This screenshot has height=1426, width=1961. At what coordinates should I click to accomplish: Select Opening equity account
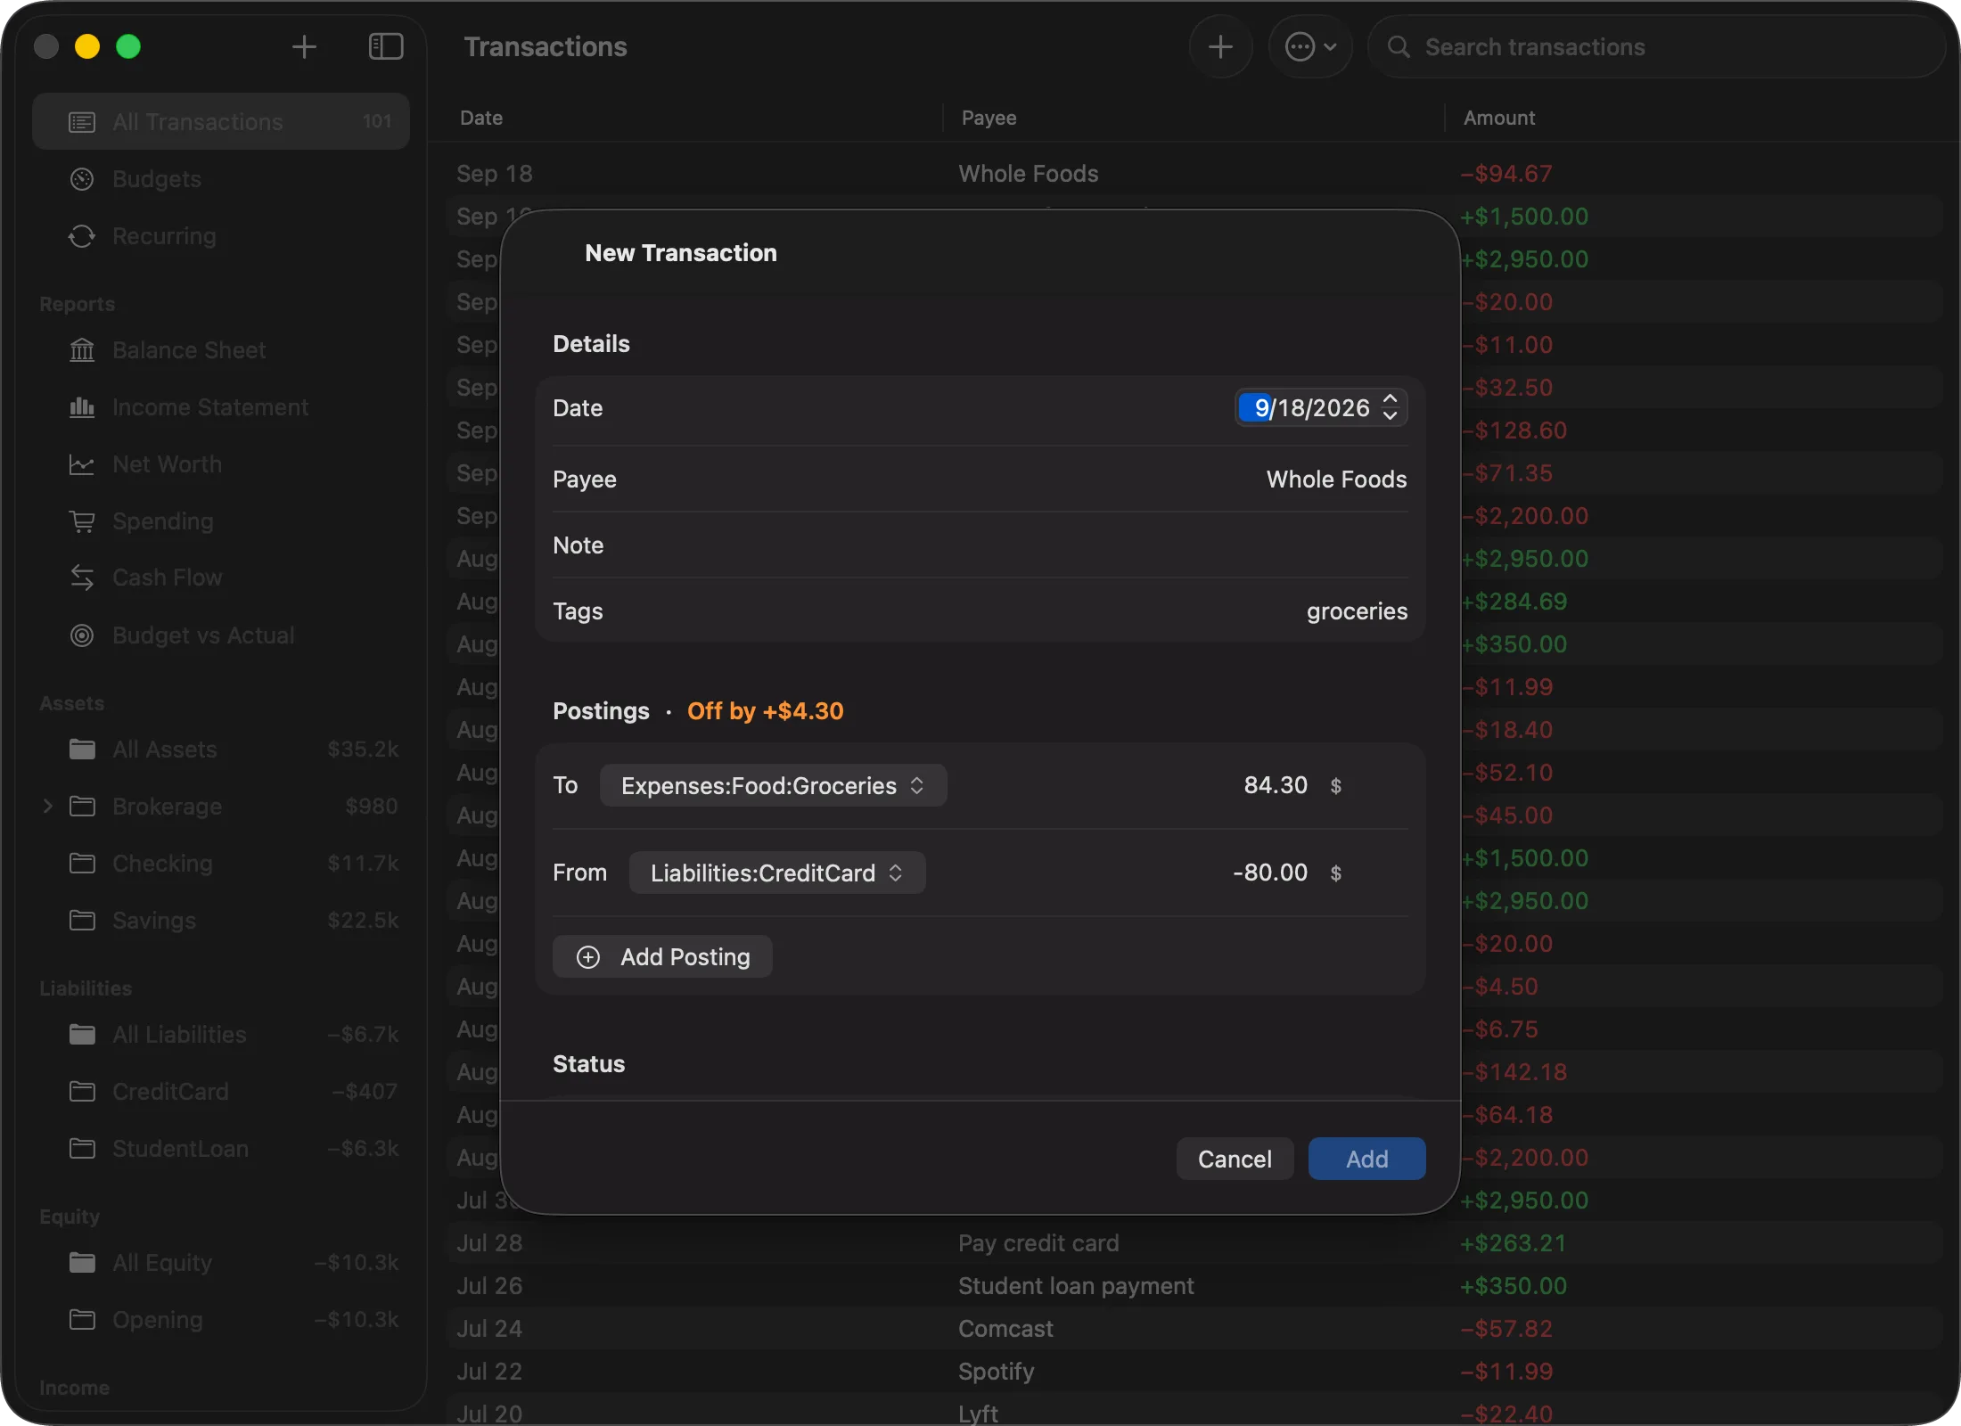[x=221, y=1320]
